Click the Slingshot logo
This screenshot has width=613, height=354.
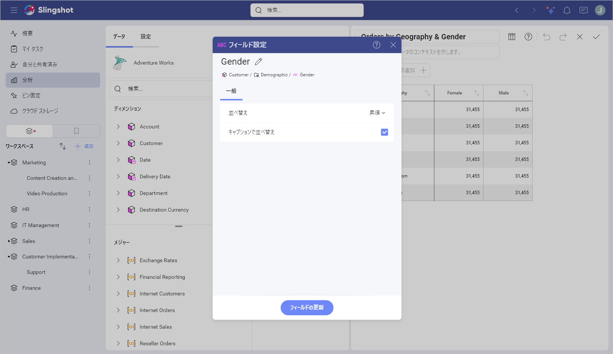pyautogui.click(x=49, y=10)
